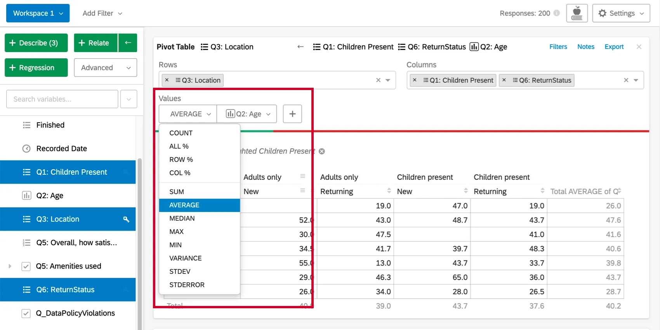Click the Export link

614,47
